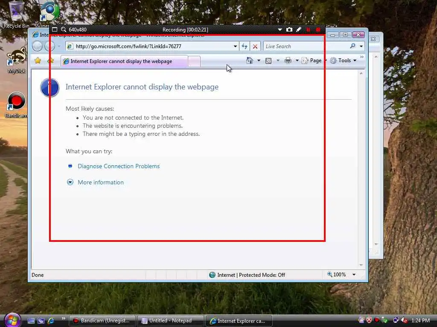Open the Windows Start orb
The image size is (437, 327).
tap(12, 320)
